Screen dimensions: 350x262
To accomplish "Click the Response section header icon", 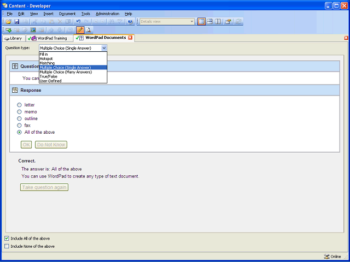I will 15,90.
